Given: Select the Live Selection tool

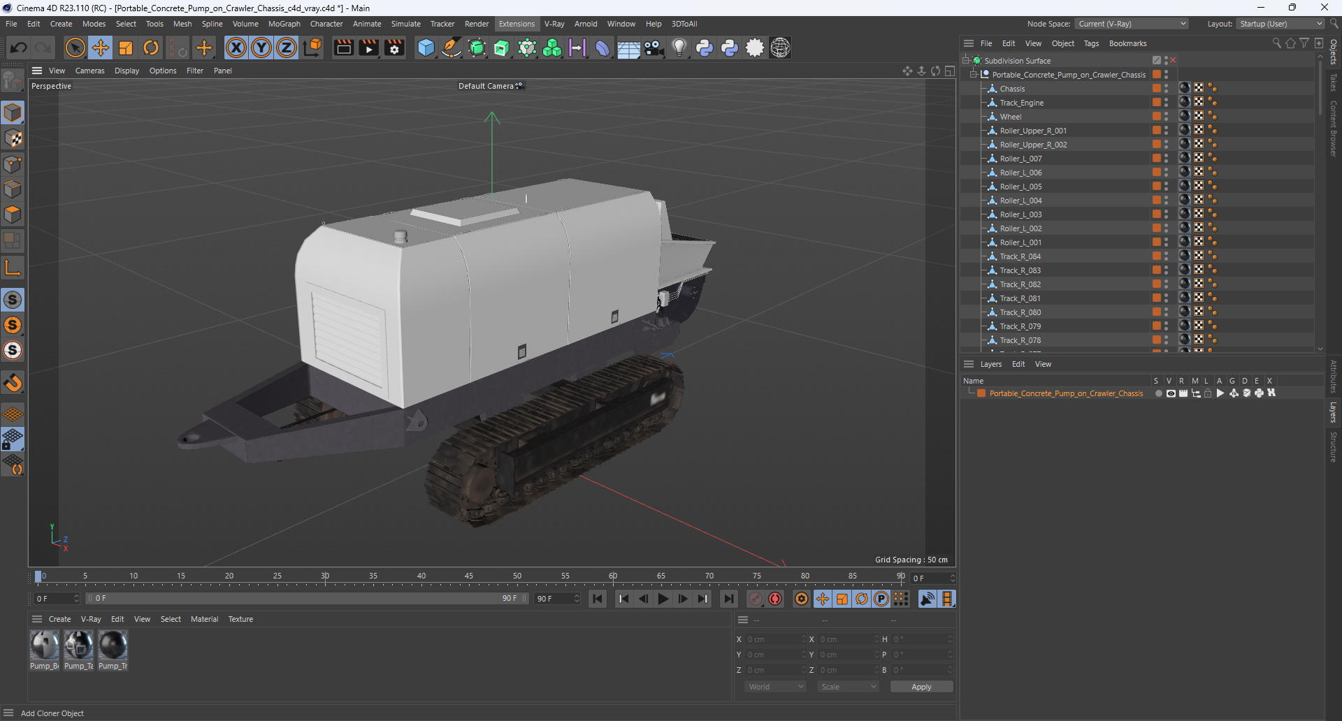Looking at the screenshot, I should pyautogui.click(x=75, y=48).
